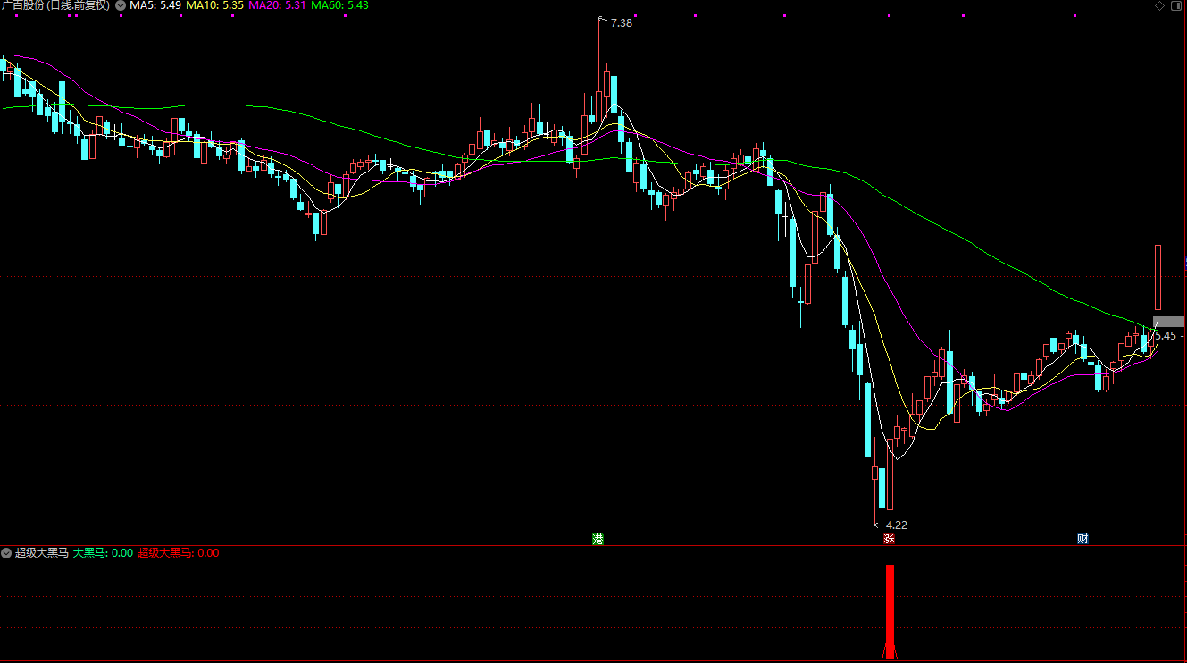This screenshot has height=663, width=1187.
Task: Click the tall red signal bar in indicator panel
Action: tap(890, 611)
